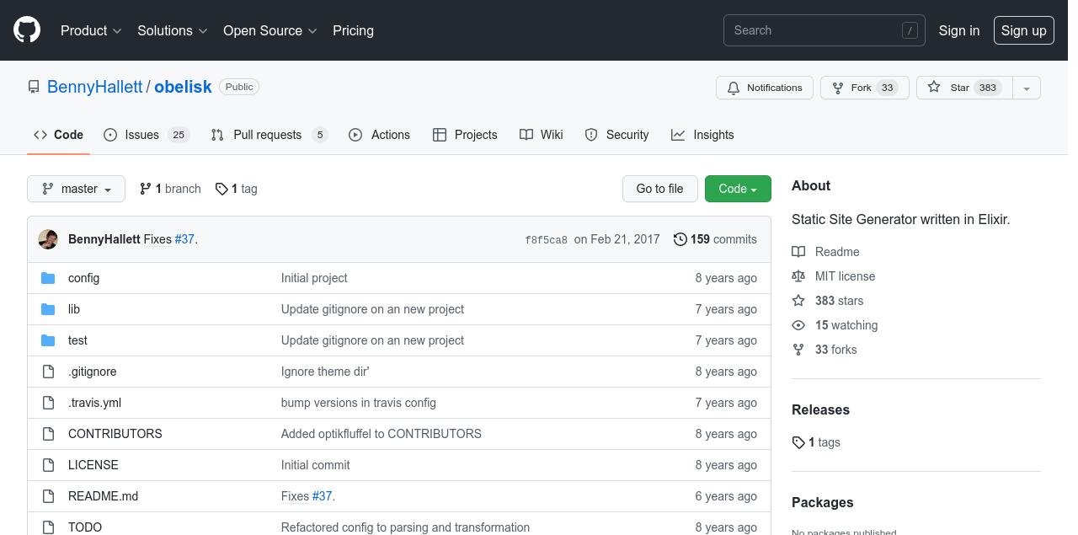Fork the repository with Fork button
The height and width of the screenshot is (535, 1078).
[x=865, y=88]
